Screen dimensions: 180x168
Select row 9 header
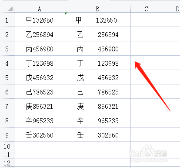point(7,134)
